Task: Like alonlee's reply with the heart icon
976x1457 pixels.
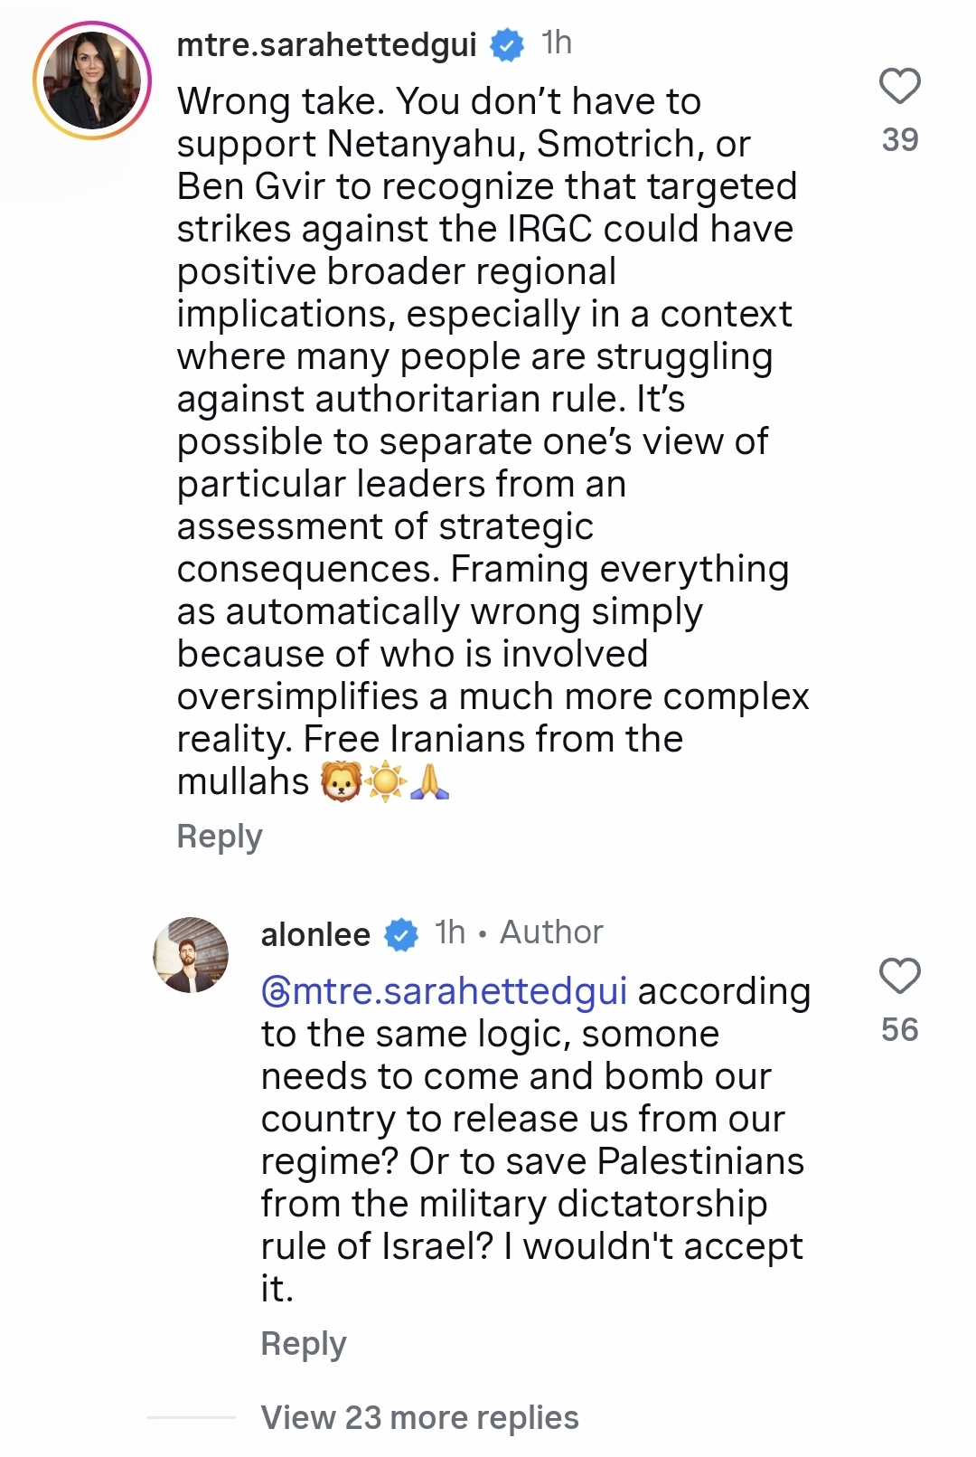Action: (x=899, y=977)
